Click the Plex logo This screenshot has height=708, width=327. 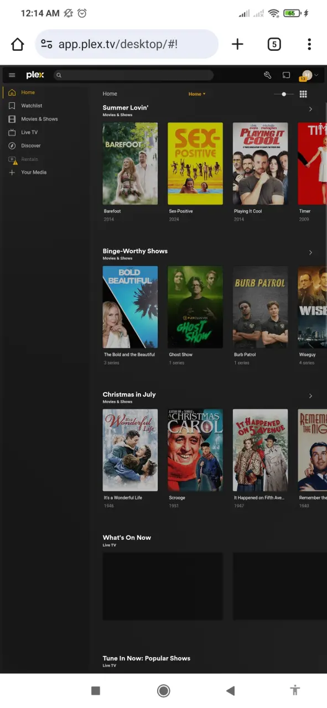(35, 75)
